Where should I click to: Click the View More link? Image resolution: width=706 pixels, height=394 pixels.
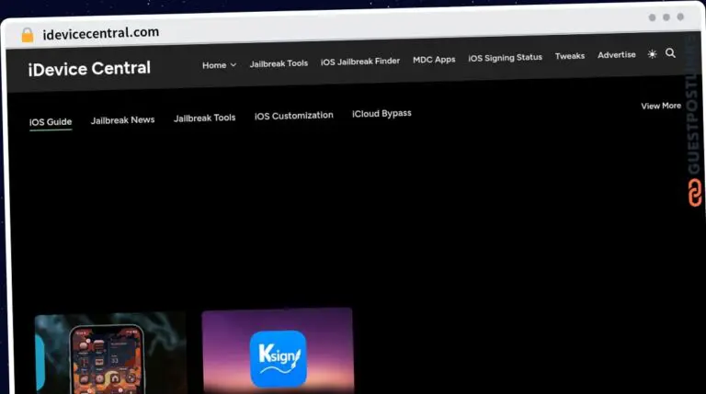click(660, 107)
